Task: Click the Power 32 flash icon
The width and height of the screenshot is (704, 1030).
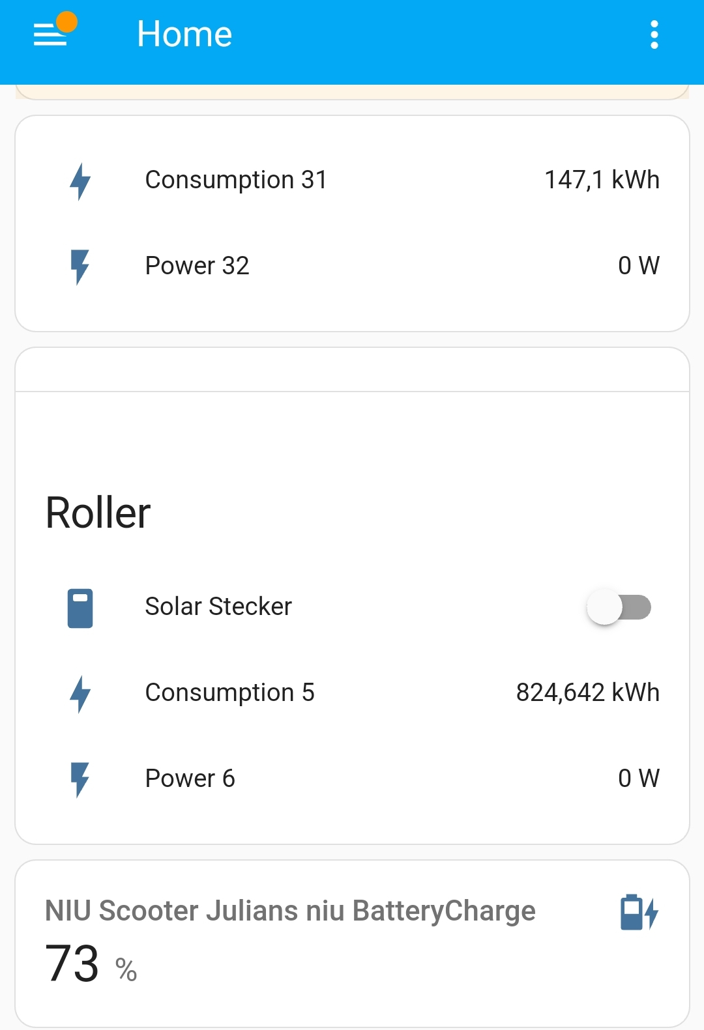Action: [x=80, y=266]
